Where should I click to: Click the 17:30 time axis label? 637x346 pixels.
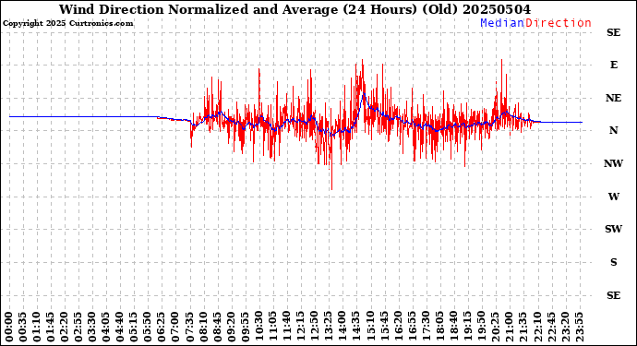[426, 327]
